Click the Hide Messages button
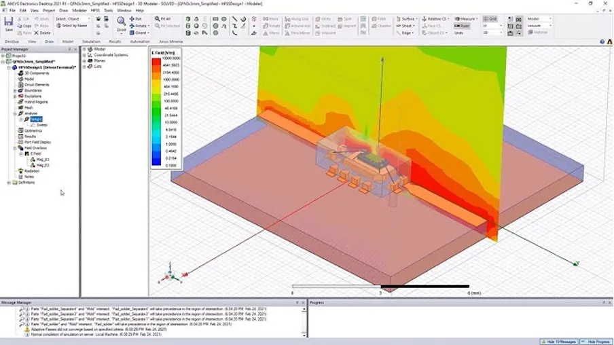Screen dimensions: 614x345 [x=560, y=340]
